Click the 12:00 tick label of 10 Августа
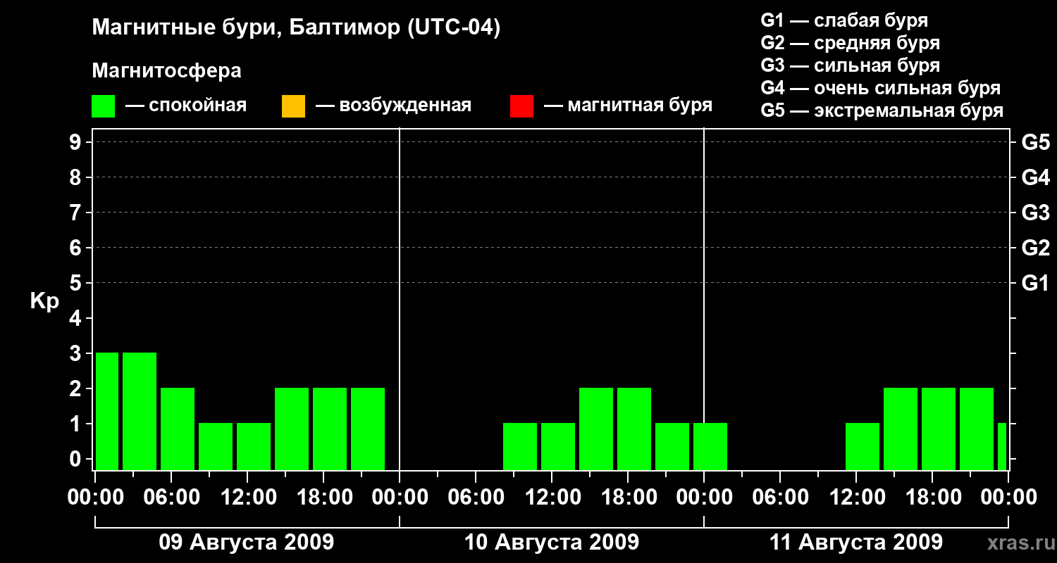The width and height of the screenshot is (1057, 563). pyautogui.click(x=552, y=497)
